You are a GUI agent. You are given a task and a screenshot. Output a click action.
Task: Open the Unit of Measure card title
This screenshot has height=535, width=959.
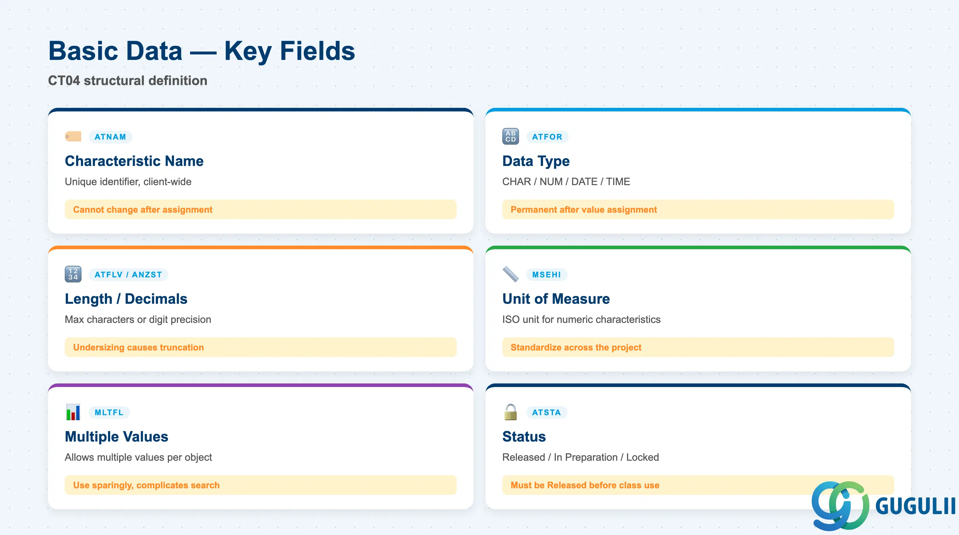pos(556,299)
